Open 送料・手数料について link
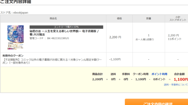The height and width of the screenshot is (105, 188). click(x=176, y=85)
